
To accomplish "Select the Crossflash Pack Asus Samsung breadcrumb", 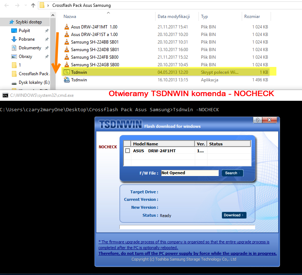I will [82, 5].
